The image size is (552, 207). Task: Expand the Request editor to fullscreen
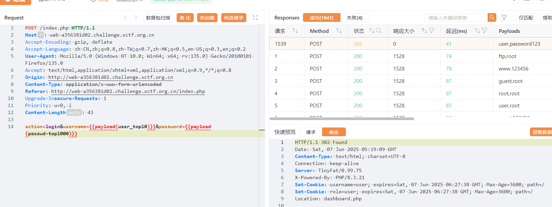point(255,18)
